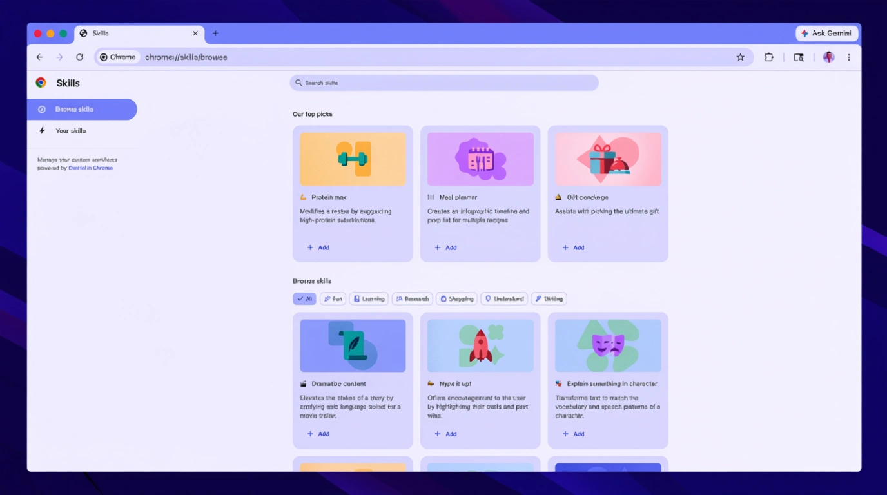Click the browser back arrow
The height and width of the screenshot is (495, 887).
pyautogui.click(x=39, y=57)
